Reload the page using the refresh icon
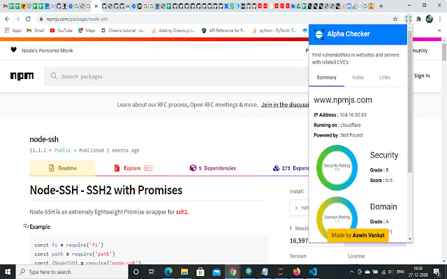This screenshot has width=447, height=279. pos(28,19)
